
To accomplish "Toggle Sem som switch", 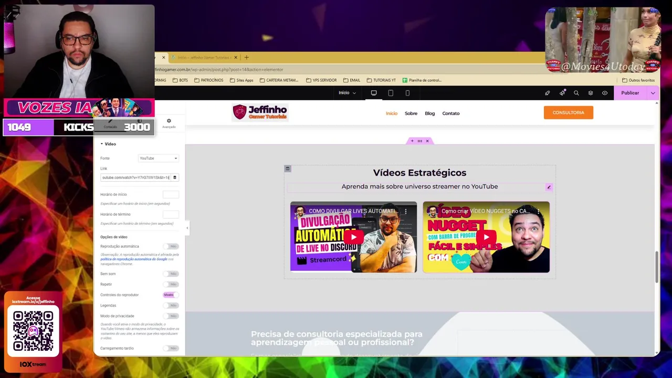I will tap(171, 274).
